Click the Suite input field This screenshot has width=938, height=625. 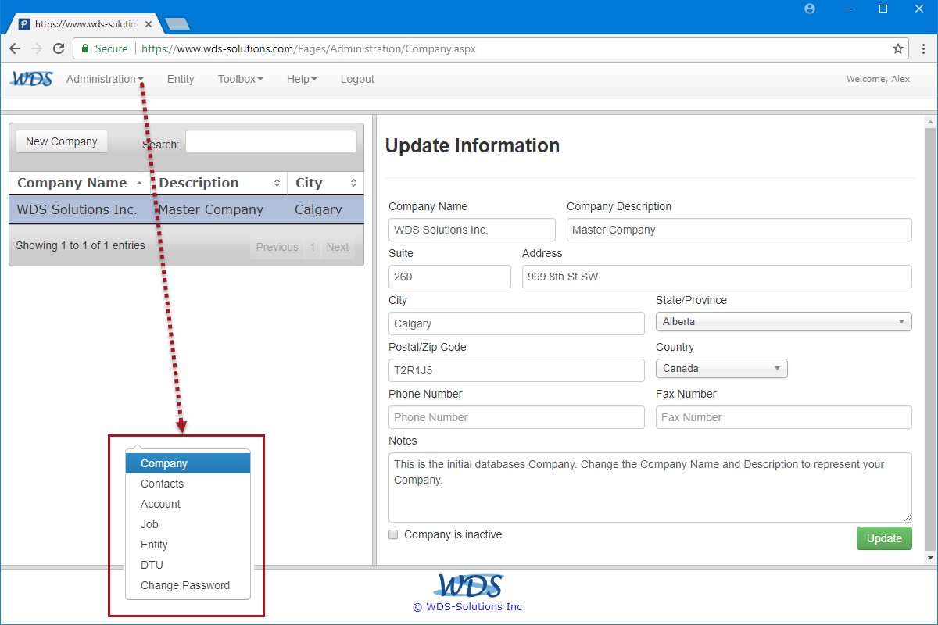coord(449,277)
